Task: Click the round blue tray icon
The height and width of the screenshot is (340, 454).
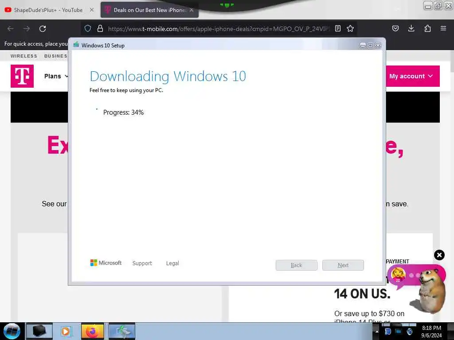Action: click(x=409, y=332)
